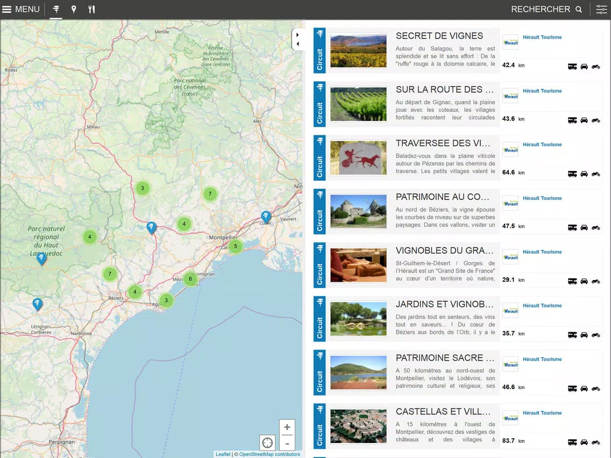Click Secret de Vignes vineyard thumbnail
This screenshot has width=611, height=458.
(359, 51)
